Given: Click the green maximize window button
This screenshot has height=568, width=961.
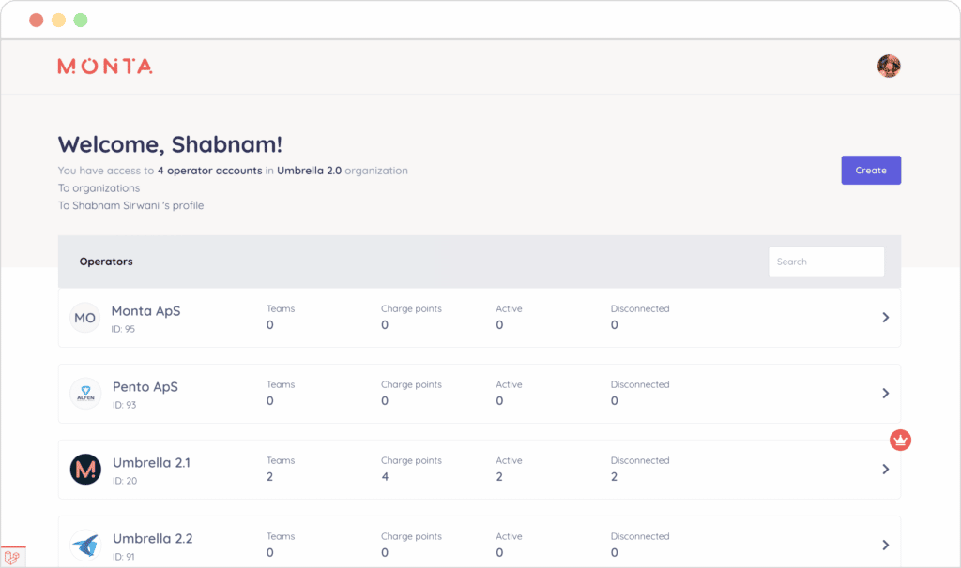Looking at the screenshot, I should 81,21.
